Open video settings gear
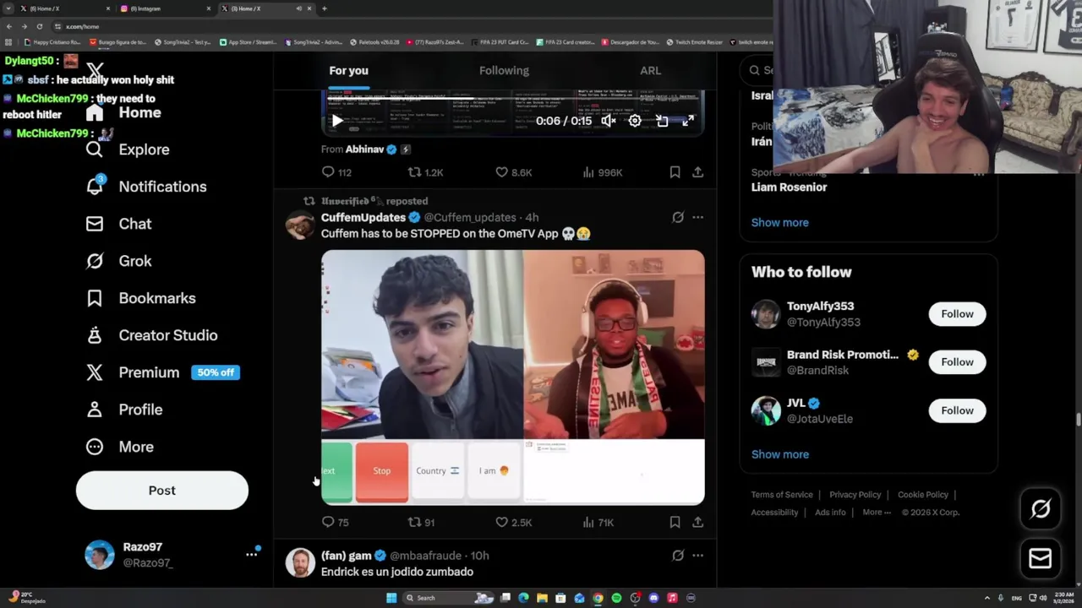 click(x=635, y=121)
